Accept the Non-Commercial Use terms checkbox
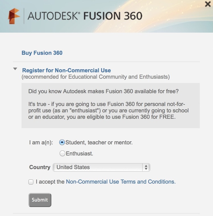 coord(31,182)
